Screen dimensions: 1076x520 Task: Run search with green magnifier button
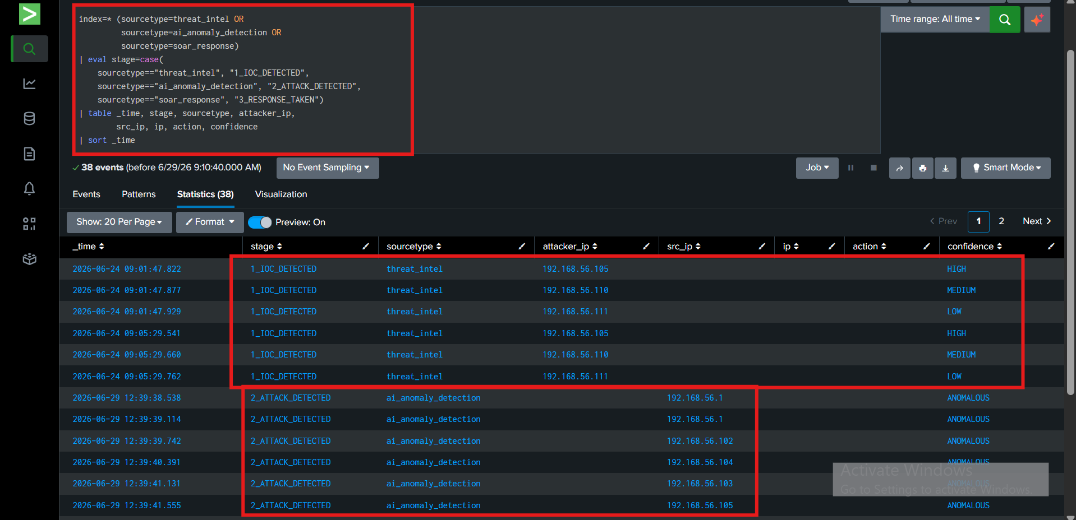click(1004, 20)
